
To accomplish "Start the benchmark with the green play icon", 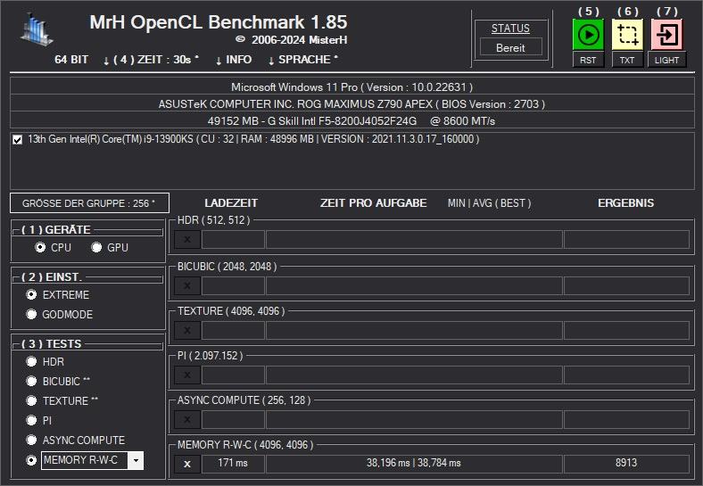I will point(588,35).
